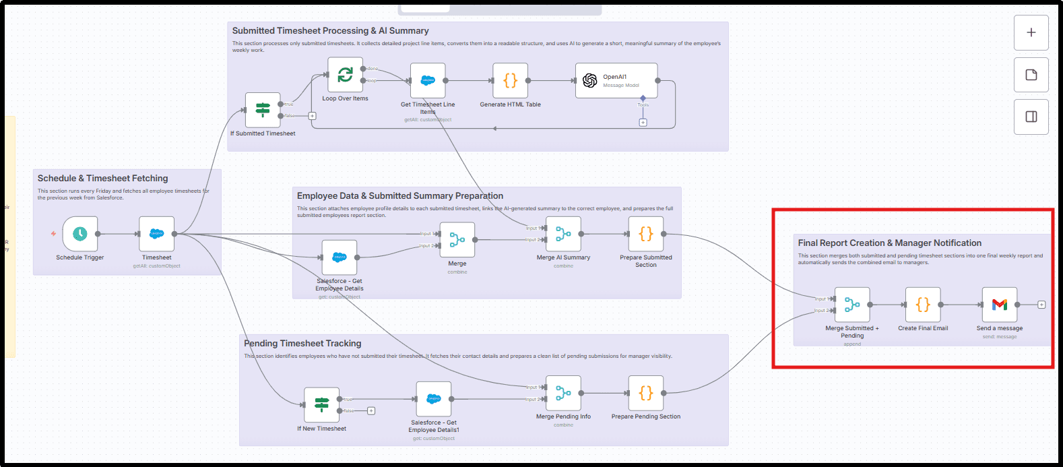Toggle the side panel button
This screenshot has height=467, width=1063.
[x=1031, y=117]
